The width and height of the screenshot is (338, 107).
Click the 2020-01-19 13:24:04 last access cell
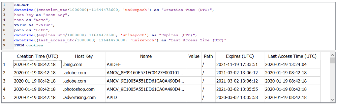coord(292,65)
